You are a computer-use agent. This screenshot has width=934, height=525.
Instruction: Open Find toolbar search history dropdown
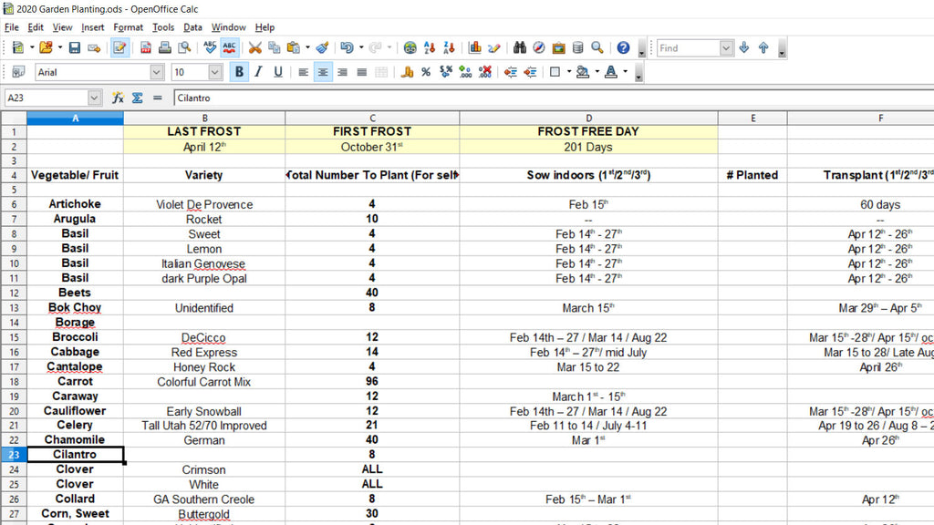726,47
